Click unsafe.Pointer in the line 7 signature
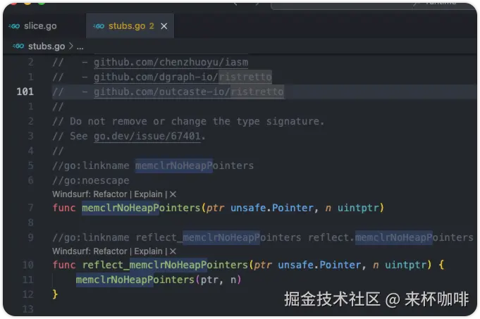Screen dimensions: 480x319 [x=272, y=208]
